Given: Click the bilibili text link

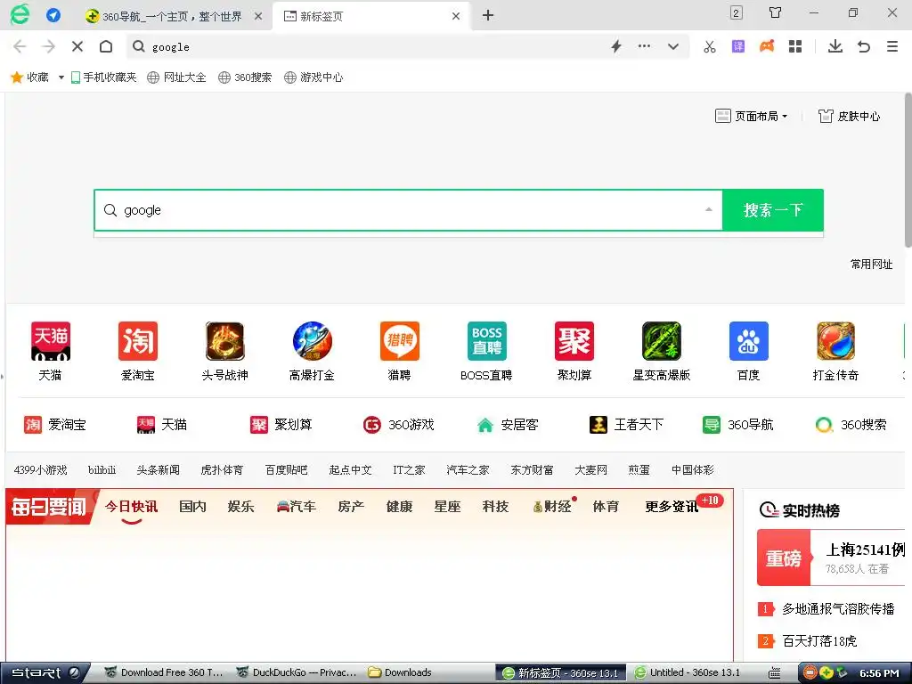Looking at the screenshot, I should 102,470.
